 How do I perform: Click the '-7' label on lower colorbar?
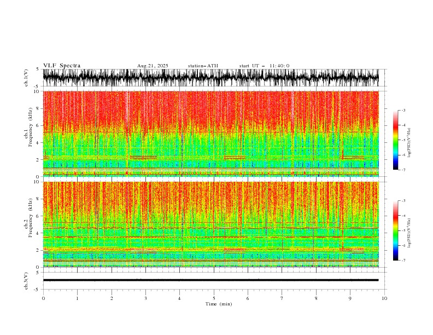[403, 261]
